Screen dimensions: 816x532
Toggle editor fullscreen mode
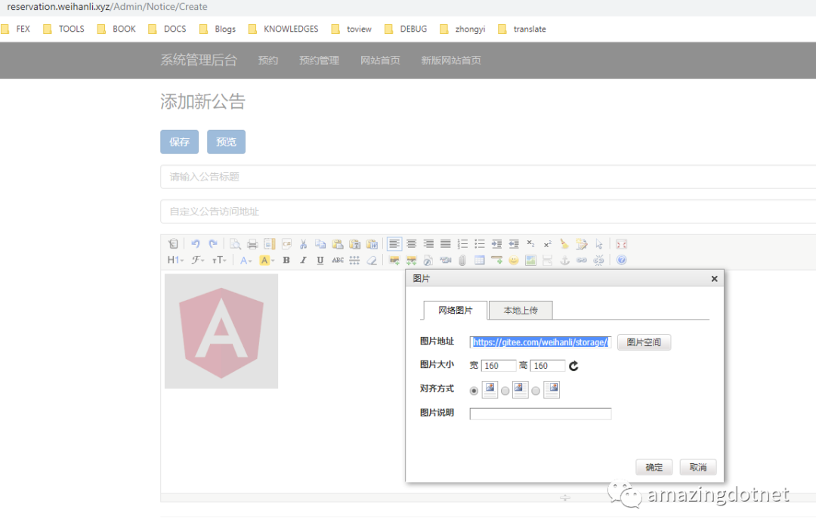tap(621, 243)
